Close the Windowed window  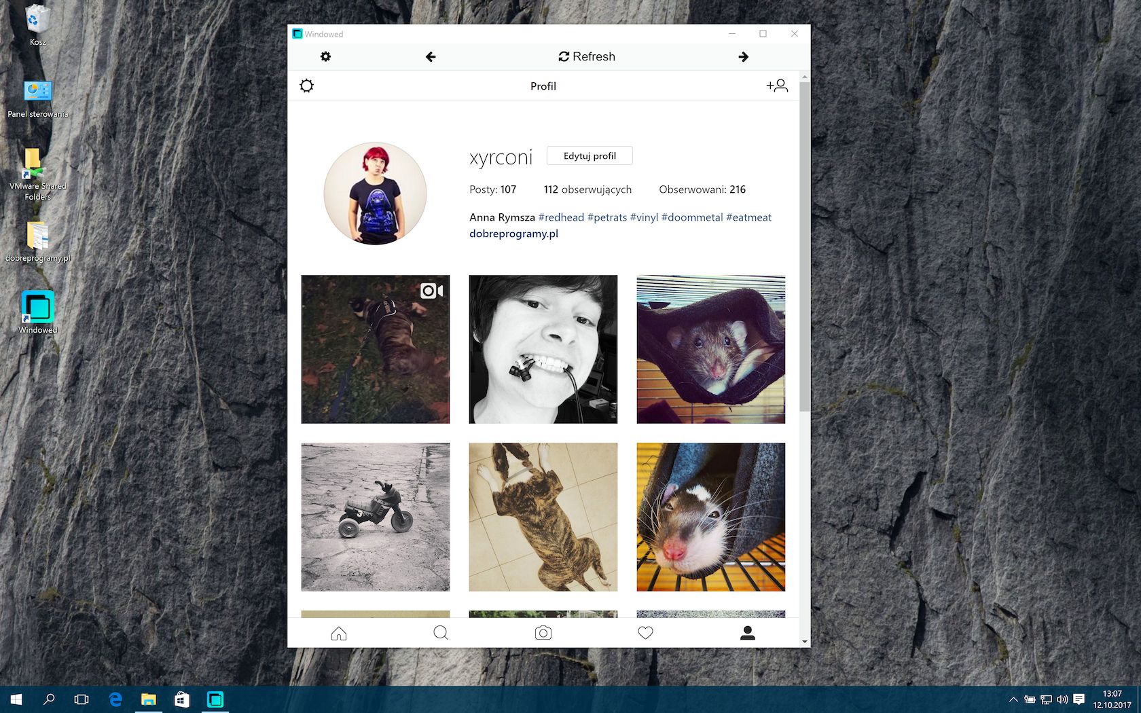(x=795, y=33)
